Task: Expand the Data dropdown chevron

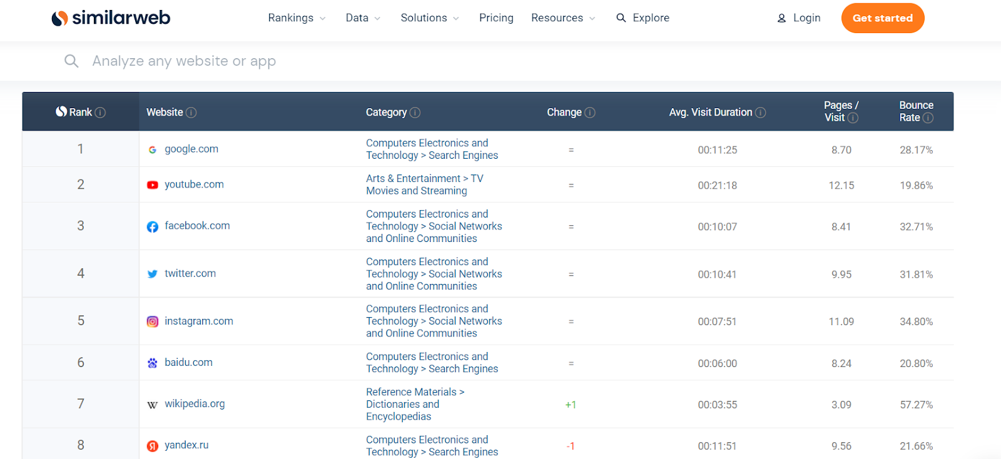Action: (377, 19)
